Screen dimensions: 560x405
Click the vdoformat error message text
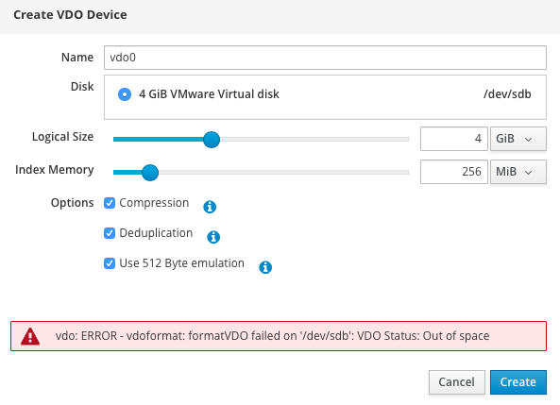pyautogui.click(x=272, y=336)
